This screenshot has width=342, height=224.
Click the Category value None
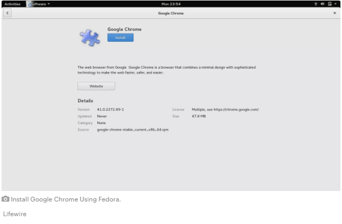coord(101,123)
